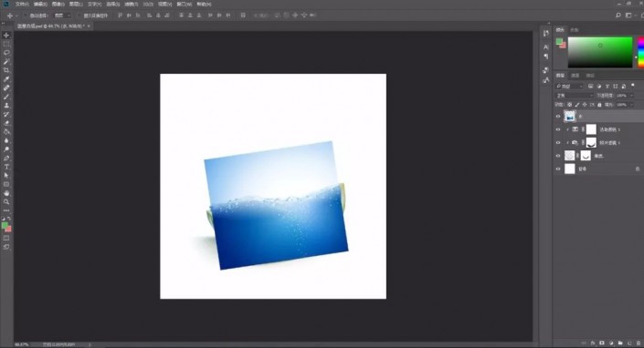Switch to the Channels tab

(x=575, y=76)
